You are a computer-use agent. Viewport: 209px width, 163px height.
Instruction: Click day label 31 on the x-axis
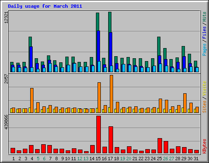[196, 159]
